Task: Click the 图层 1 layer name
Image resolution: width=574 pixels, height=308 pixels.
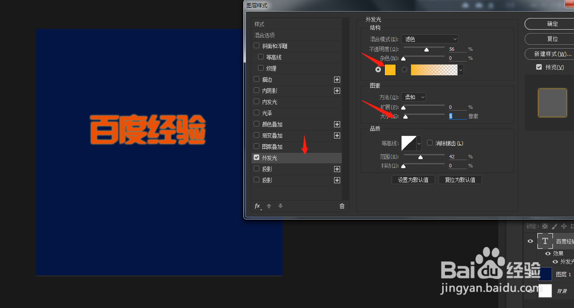Action: point(563,274)
